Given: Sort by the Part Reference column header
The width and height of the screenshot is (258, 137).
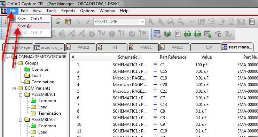Looking at the screenshot, I should point(173,57).
